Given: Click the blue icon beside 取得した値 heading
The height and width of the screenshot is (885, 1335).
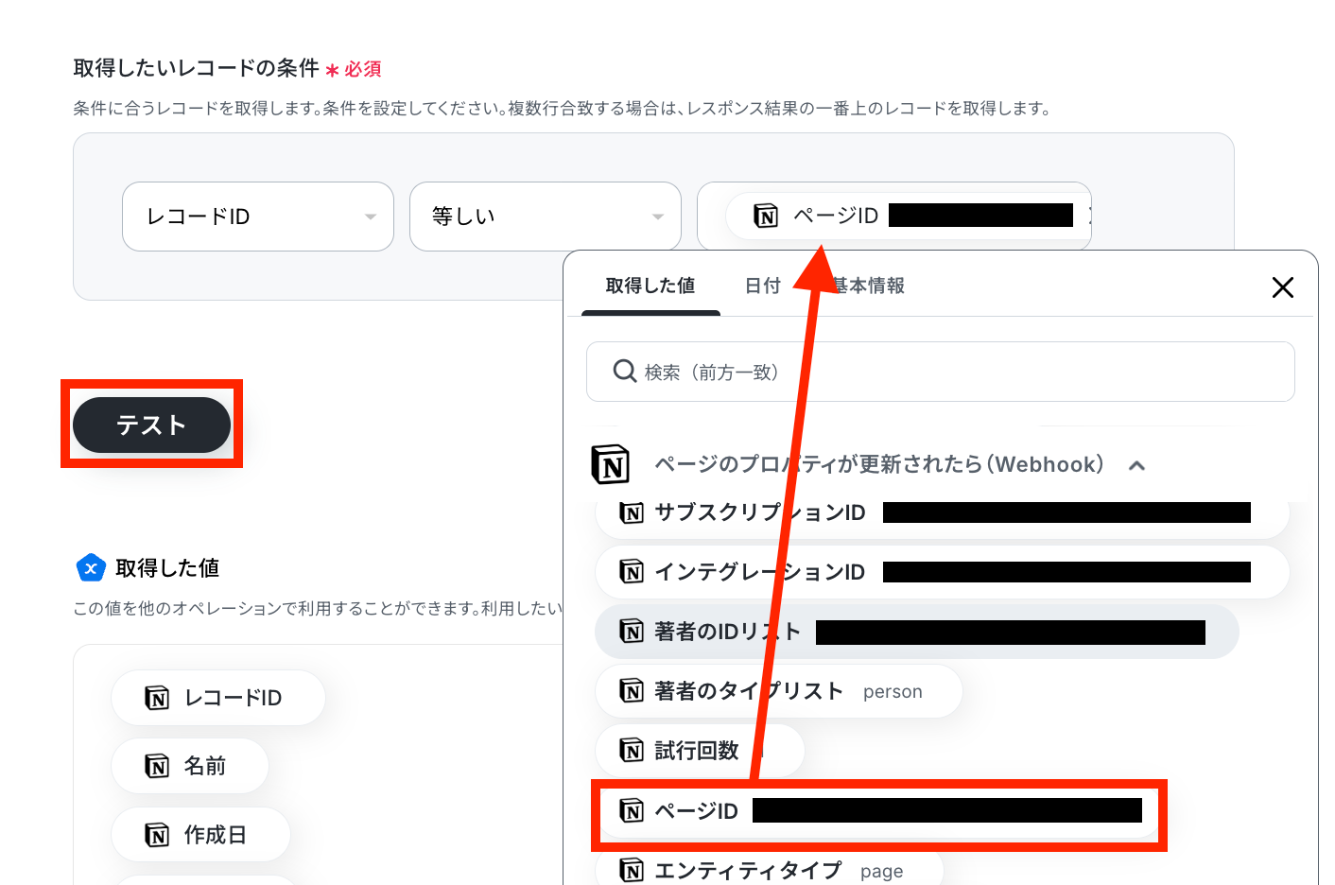Looking at the screenshot, I should click(91, 568).
